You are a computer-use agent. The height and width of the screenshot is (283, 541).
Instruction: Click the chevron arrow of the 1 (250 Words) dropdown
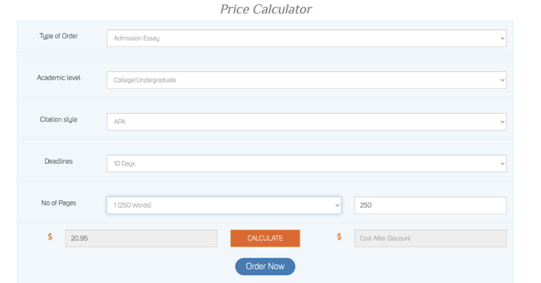[x=338, y=205]
